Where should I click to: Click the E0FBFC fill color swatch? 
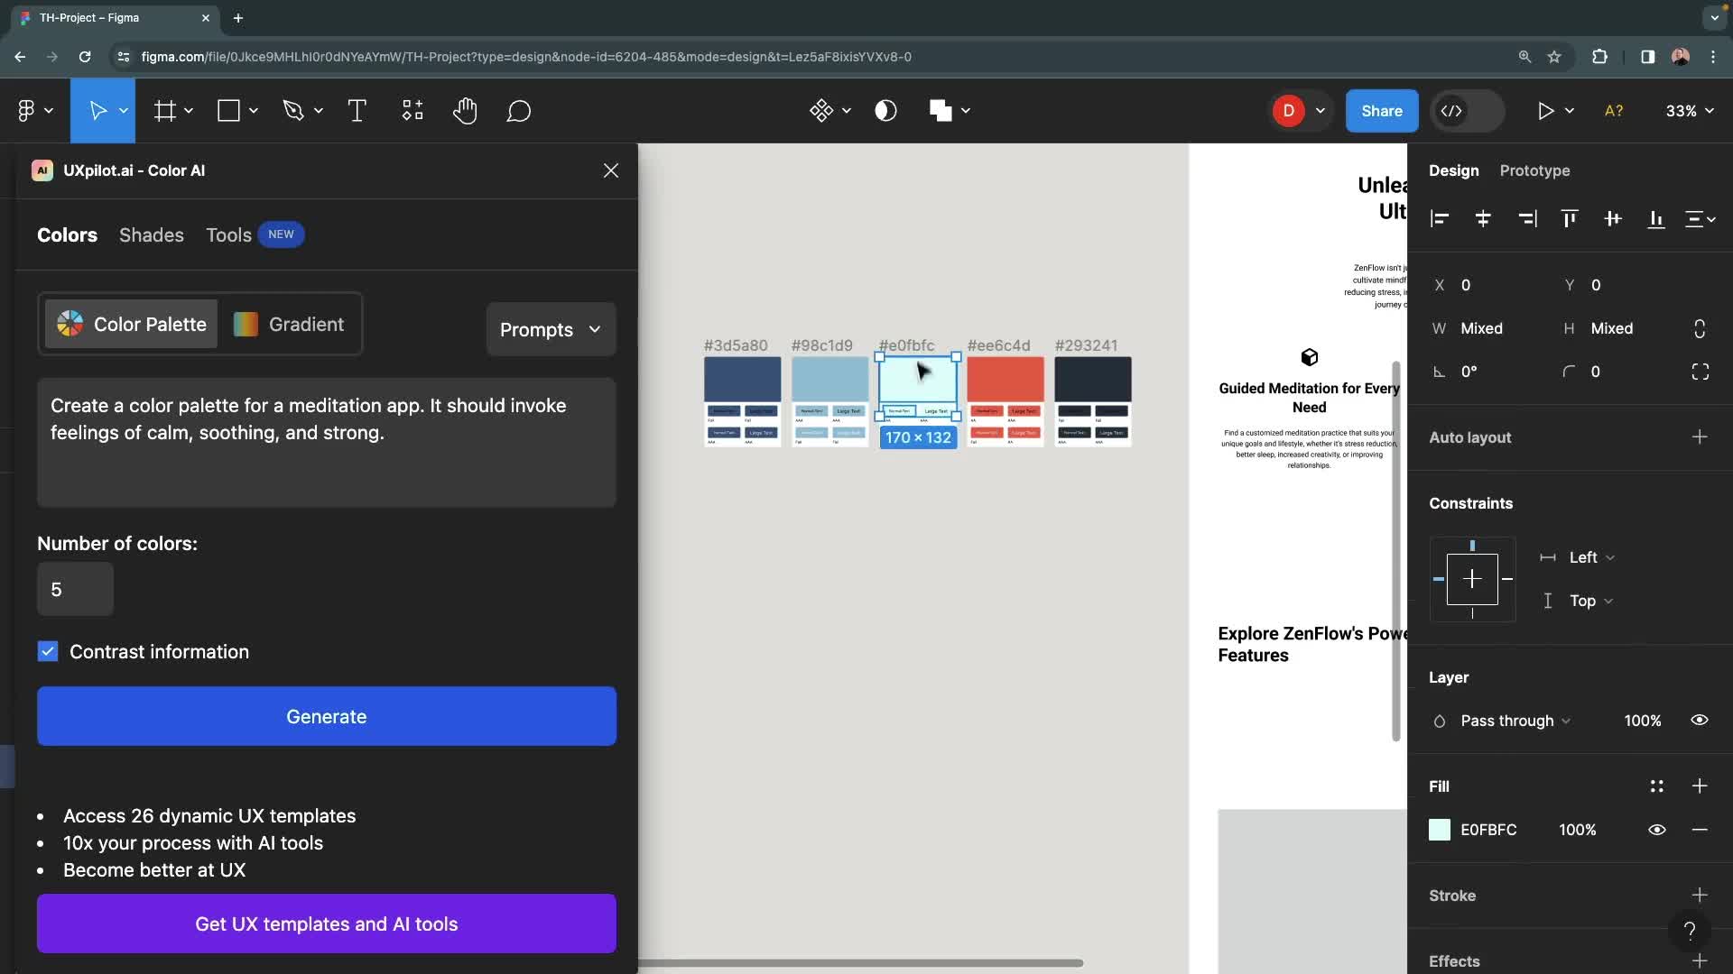1440,830
